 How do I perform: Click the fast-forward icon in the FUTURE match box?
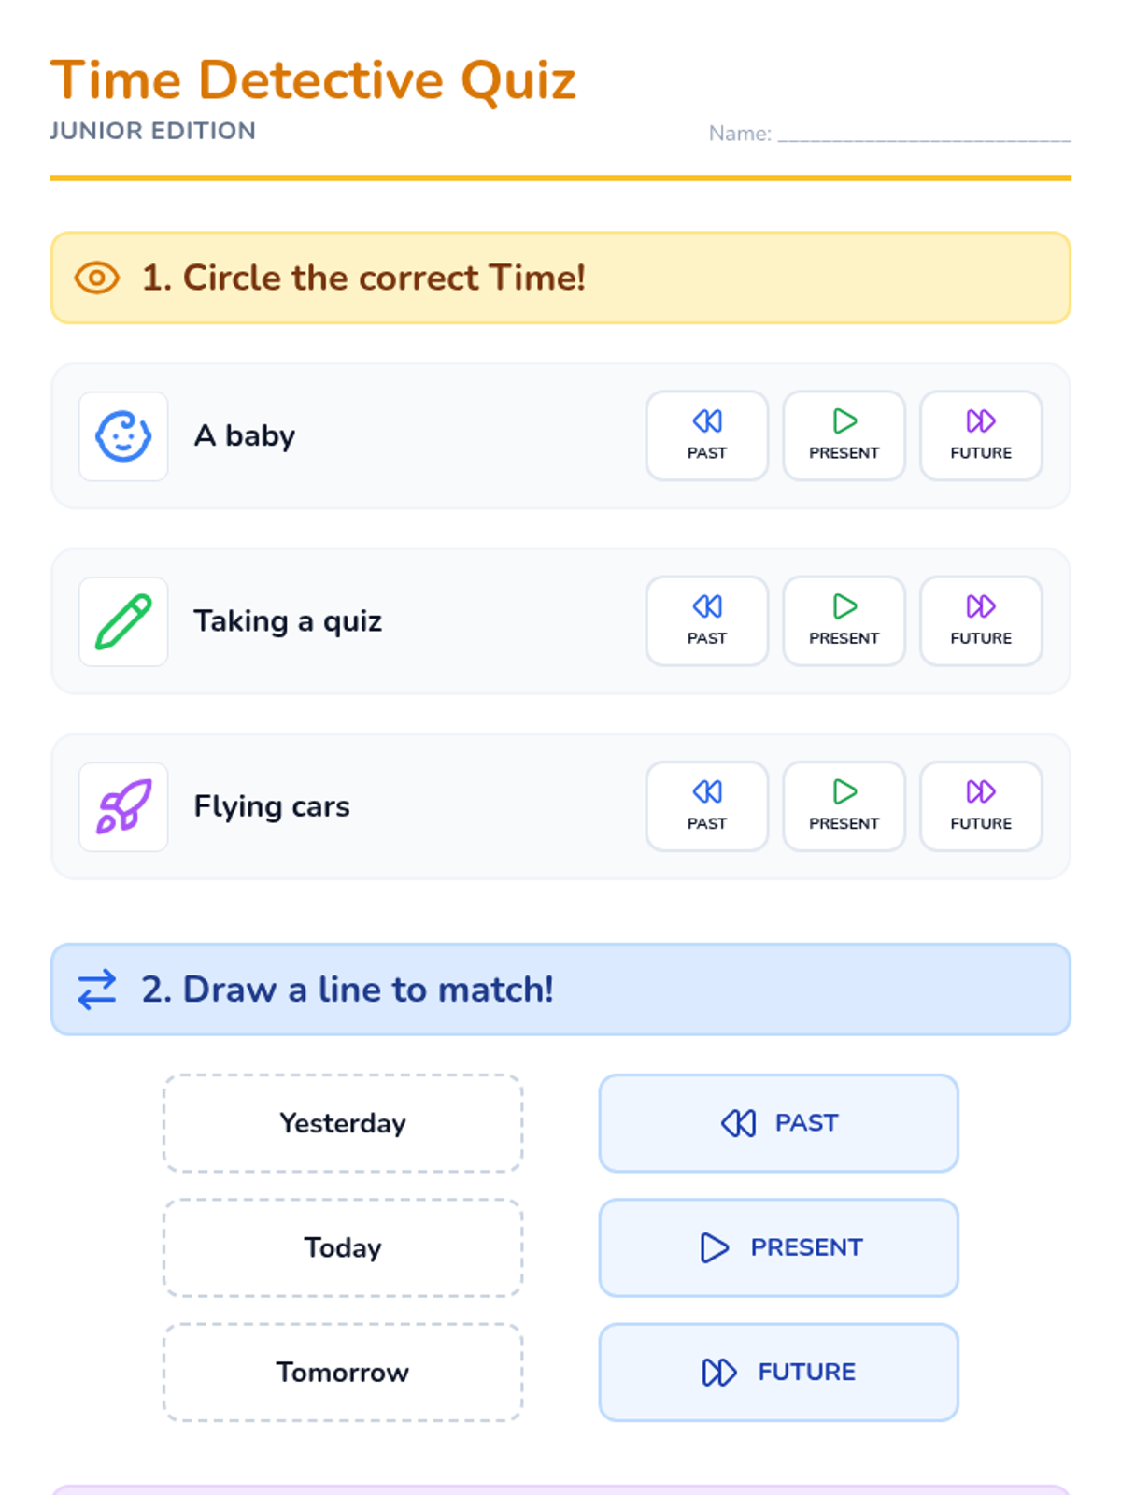point(719,1373)
